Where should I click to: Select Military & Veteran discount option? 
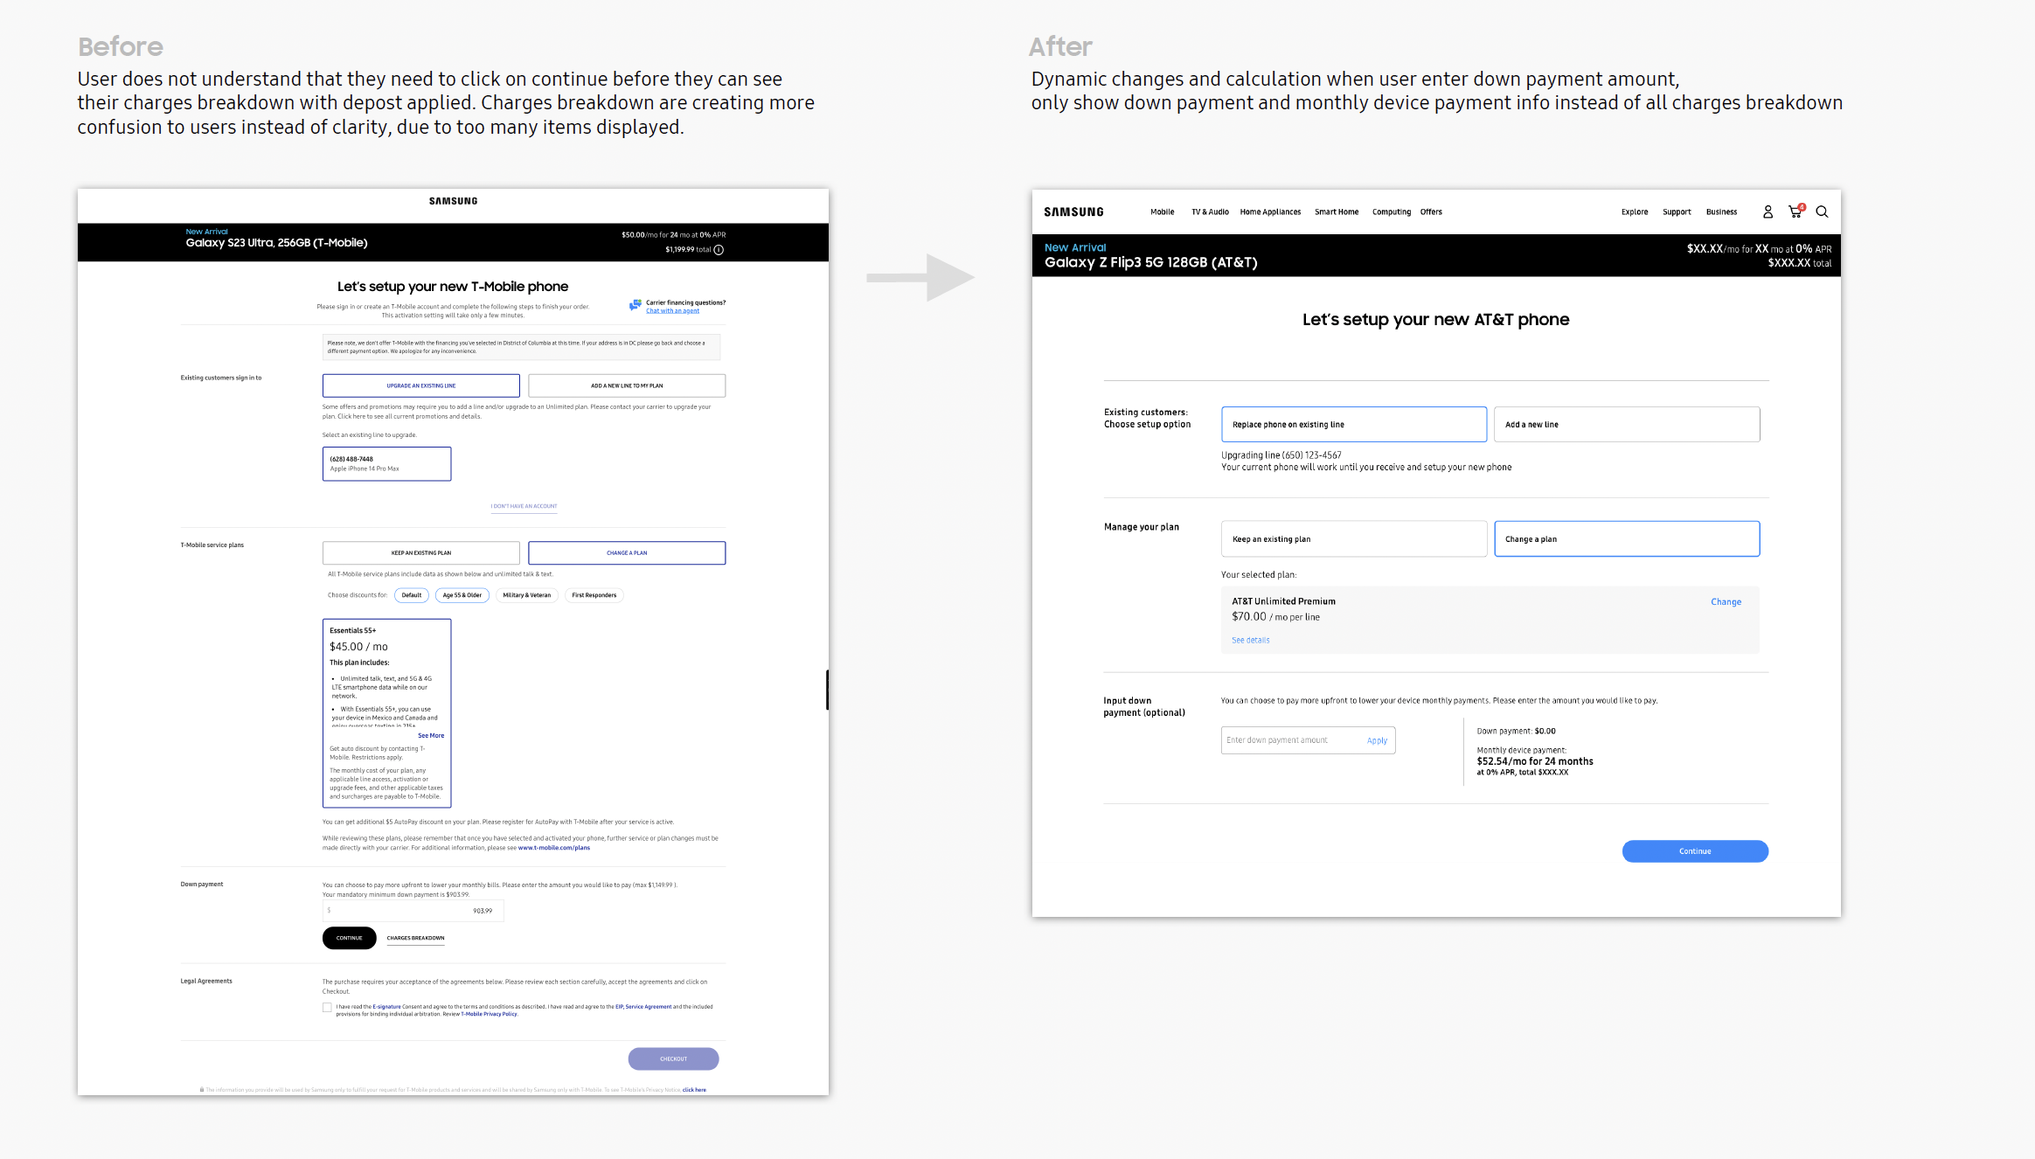coord(527,595)
